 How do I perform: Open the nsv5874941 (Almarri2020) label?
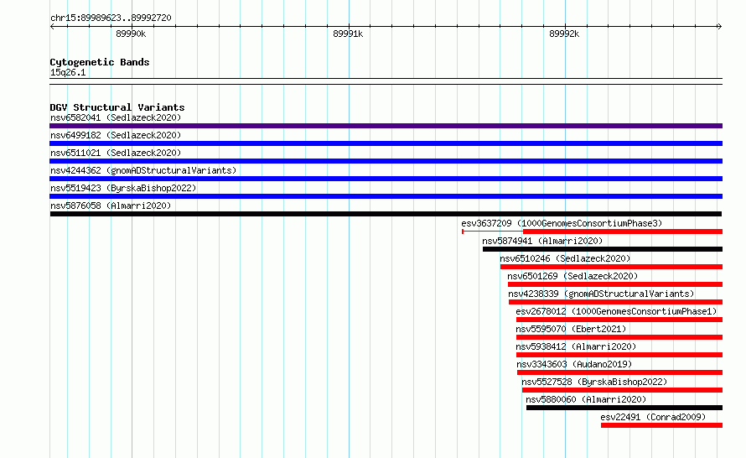(542, 241)
